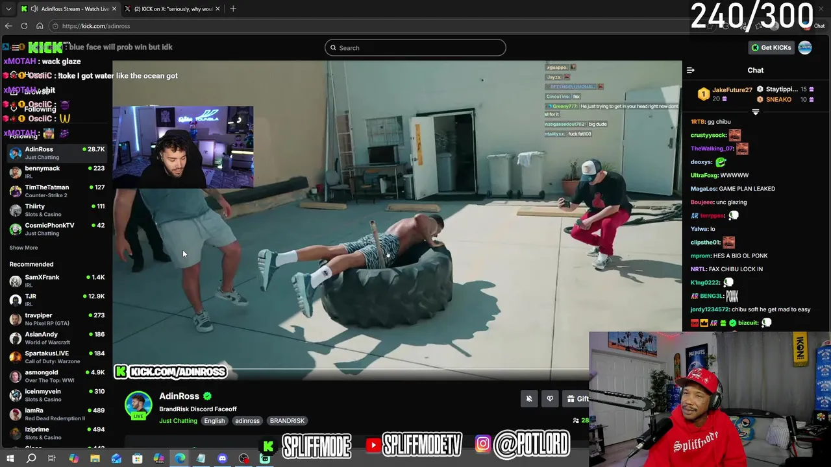
Task: Open iamRa recommended channel
Action: coord(56,414)
